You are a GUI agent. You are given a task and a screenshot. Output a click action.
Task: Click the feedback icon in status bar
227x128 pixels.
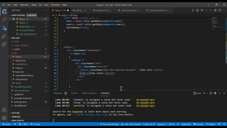click(219, 124)
